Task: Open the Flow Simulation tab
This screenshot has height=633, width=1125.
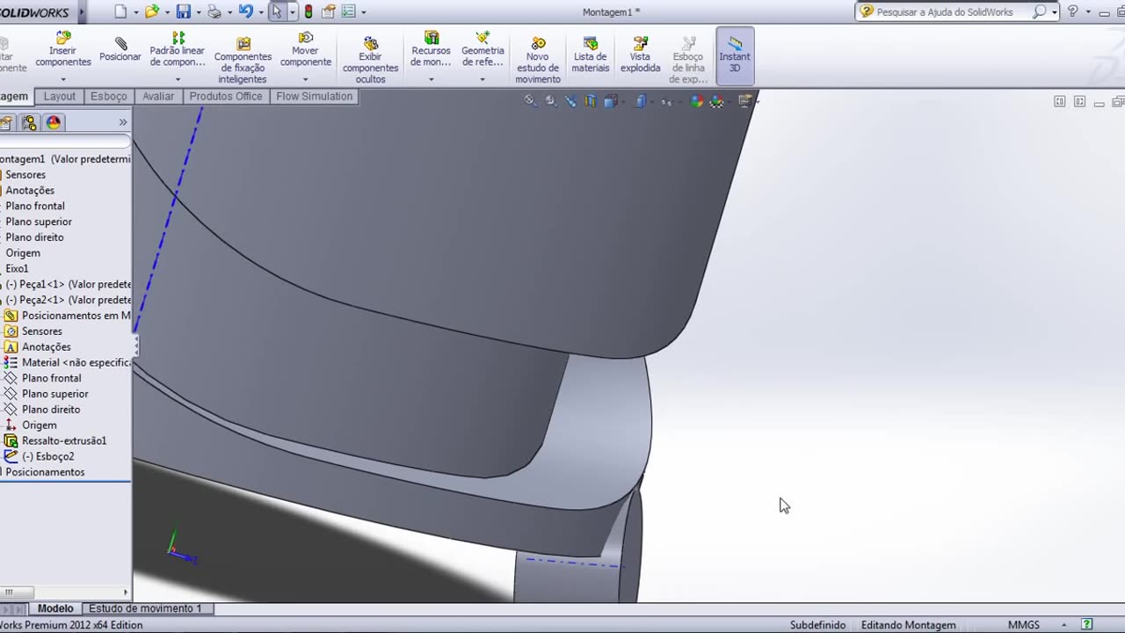Action: tap(314, 97)
